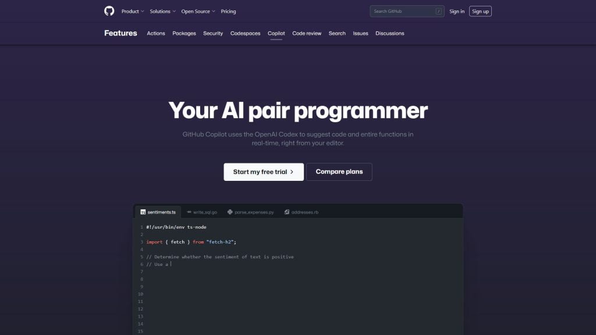
Task: Select the Codespaces features tab
Action: pyautogui.click(x=245, y=33)
